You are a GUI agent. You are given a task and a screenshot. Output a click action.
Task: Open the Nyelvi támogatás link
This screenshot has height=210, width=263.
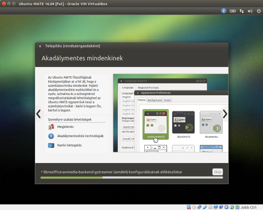point(69,145)
